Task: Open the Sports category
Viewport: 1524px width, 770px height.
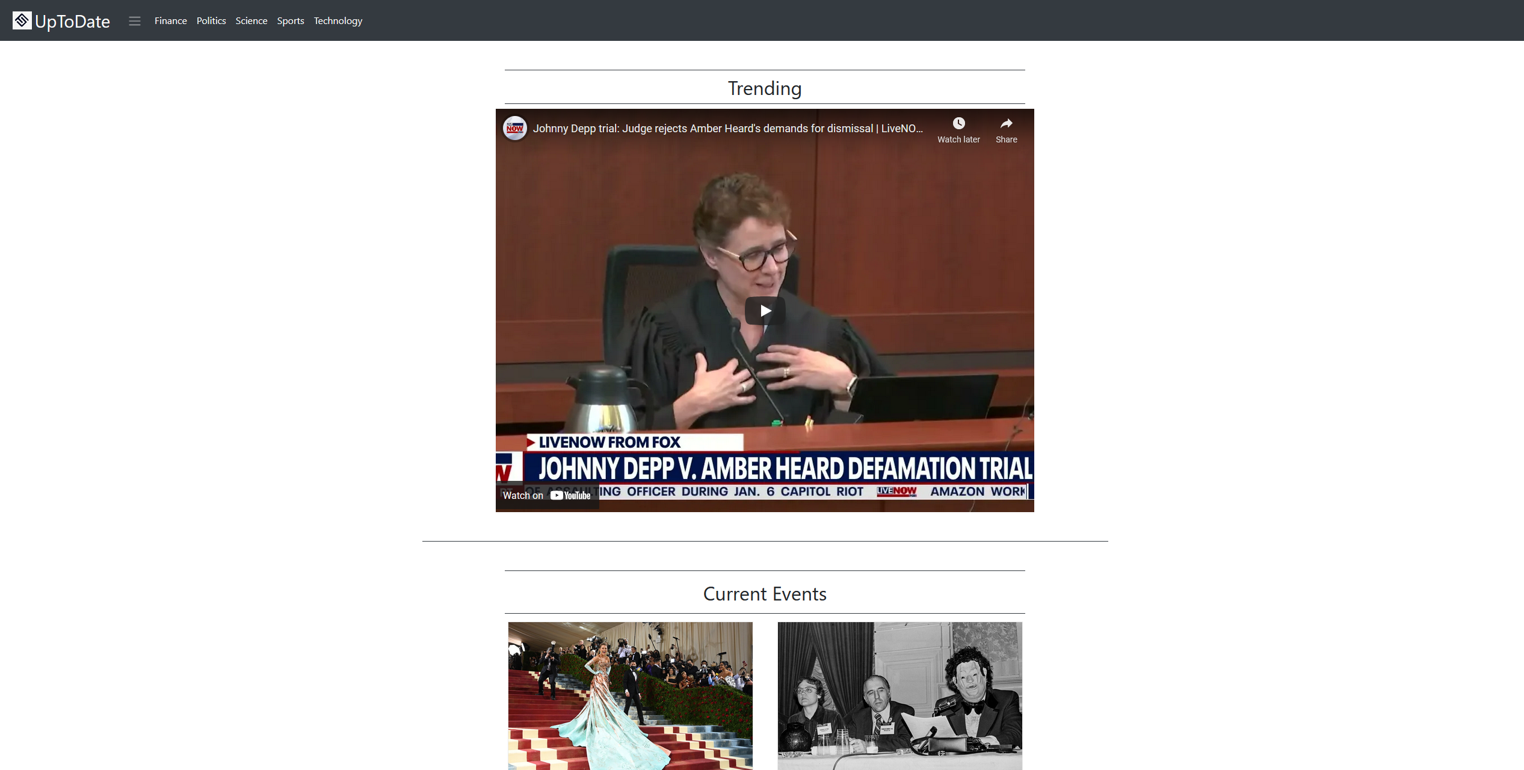Action: click(x=290, y=21)
